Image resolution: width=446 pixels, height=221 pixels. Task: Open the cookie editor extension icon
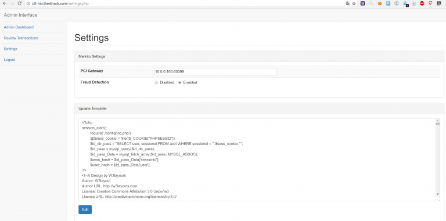pos(379,3)
